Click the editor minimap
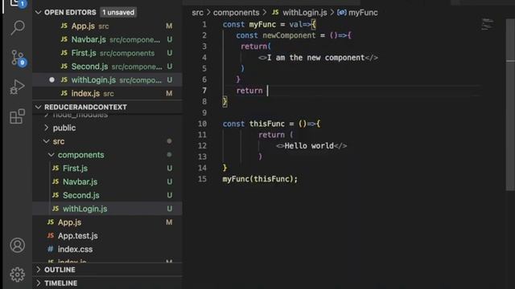This screenshot has width=515, height=289. (x=488, y=24)
